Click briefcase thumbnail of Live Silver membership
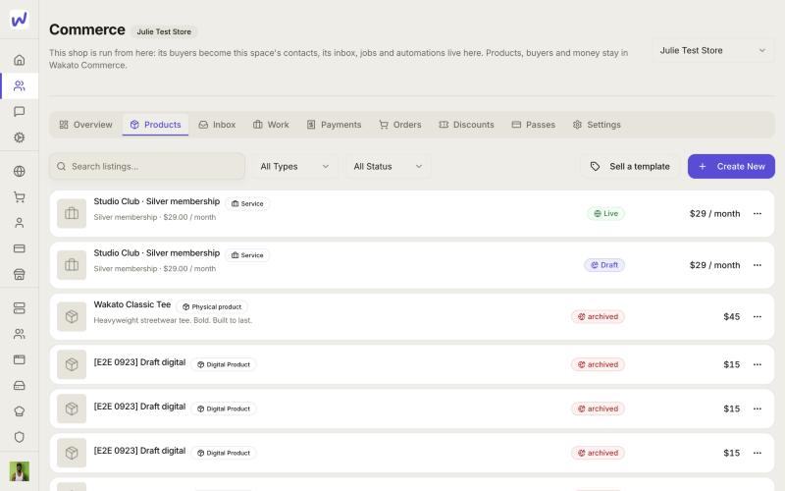Image resolution: width=785 pixels, height=491 pixels. point(72,213)
